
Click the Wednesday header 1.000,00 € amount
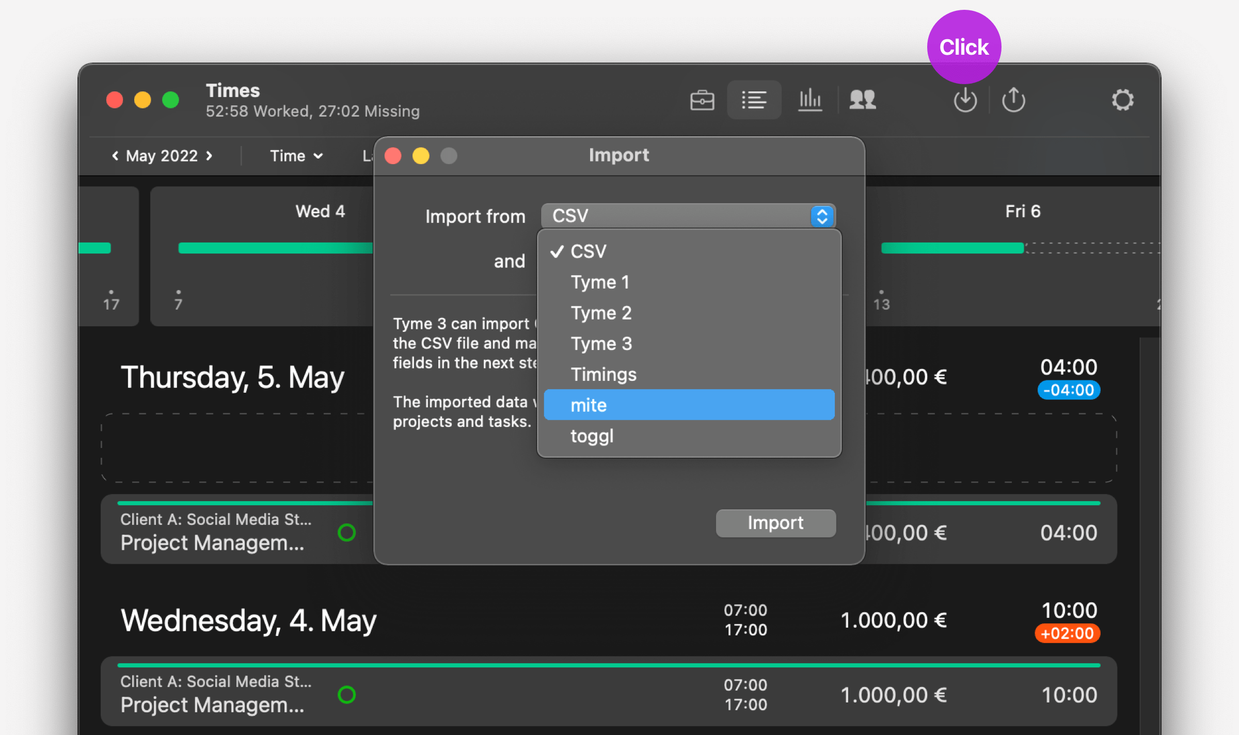coord(894,620)
